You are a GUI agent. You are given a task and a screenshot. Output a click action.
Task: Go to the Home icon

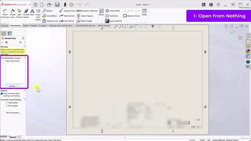[35, 5]
